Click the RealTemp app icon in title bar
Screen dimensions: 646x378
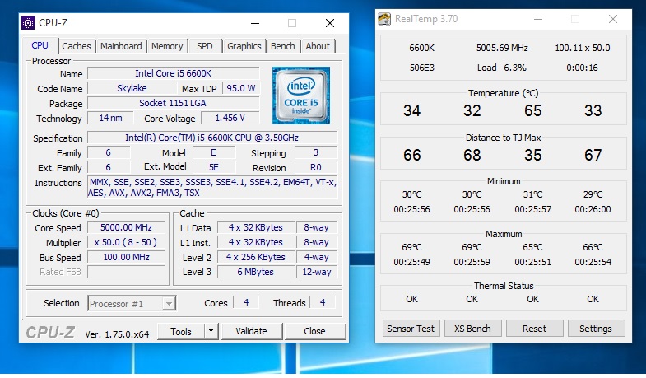(384, 19)
